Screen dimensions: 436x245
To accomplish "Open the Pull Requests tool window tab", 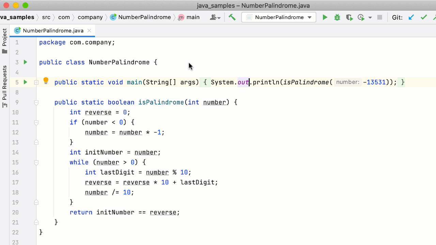I will (x=4, y=87).
